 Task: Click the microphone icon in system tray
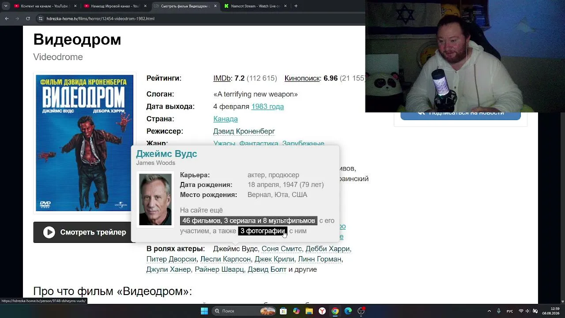(499, 311)
